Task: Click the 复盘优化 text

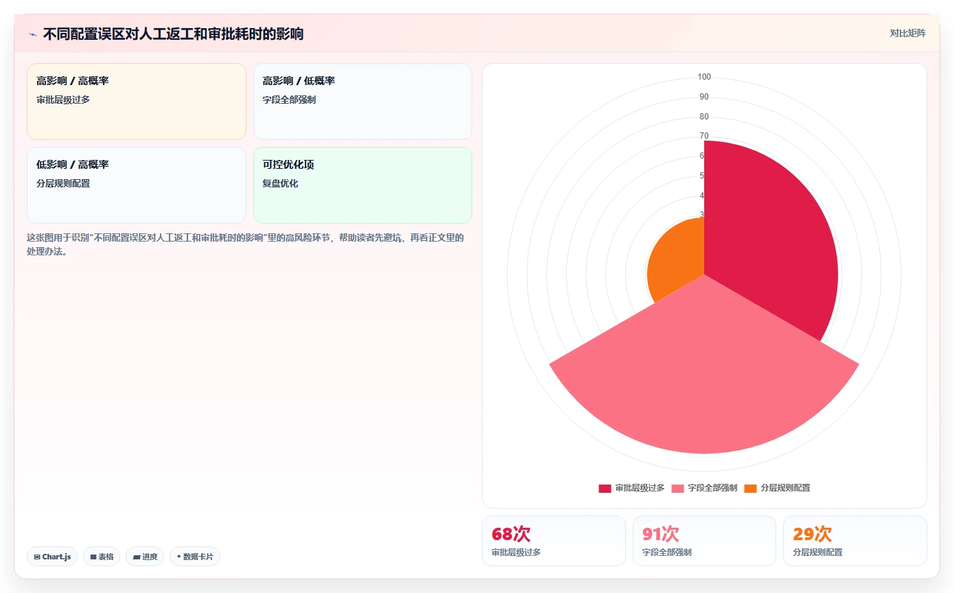Action: pos(280,183)
